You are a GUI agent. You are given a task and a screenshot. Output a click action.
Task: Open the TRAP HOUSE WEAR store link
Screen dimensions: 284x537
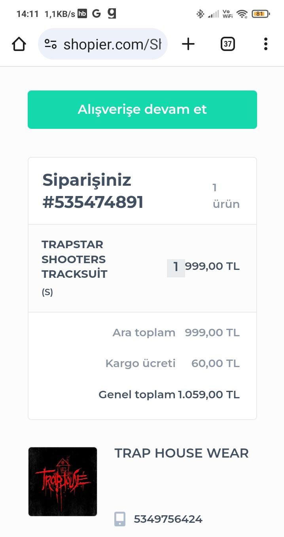tap(181, 453)
